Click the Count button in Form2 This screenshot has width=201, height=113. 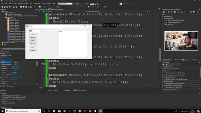pyautogui.click(x=33, y=47)
